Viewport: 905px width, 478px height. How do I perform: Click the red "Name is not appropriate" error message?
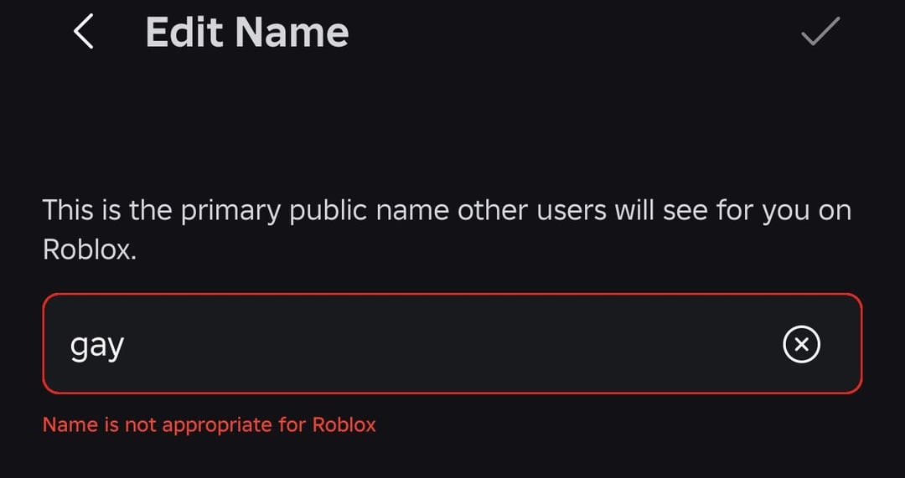[x=209, y=424]
